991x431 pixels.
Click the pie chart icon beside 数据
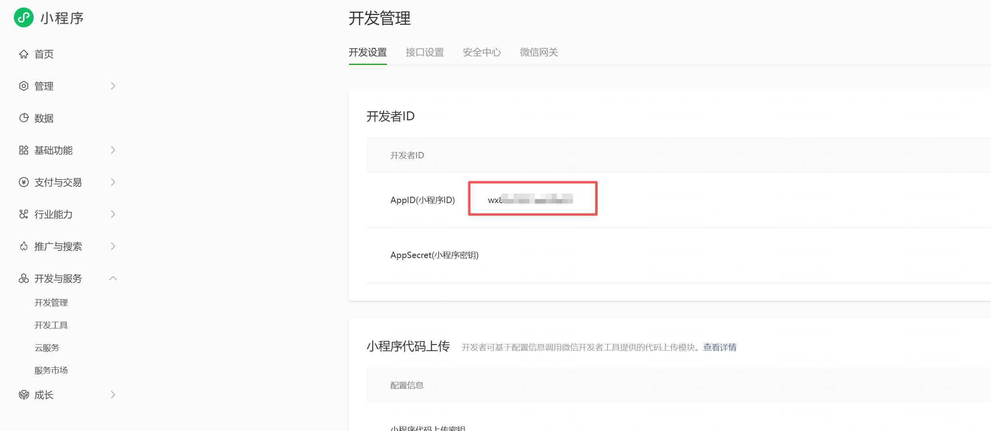(24, 118)
